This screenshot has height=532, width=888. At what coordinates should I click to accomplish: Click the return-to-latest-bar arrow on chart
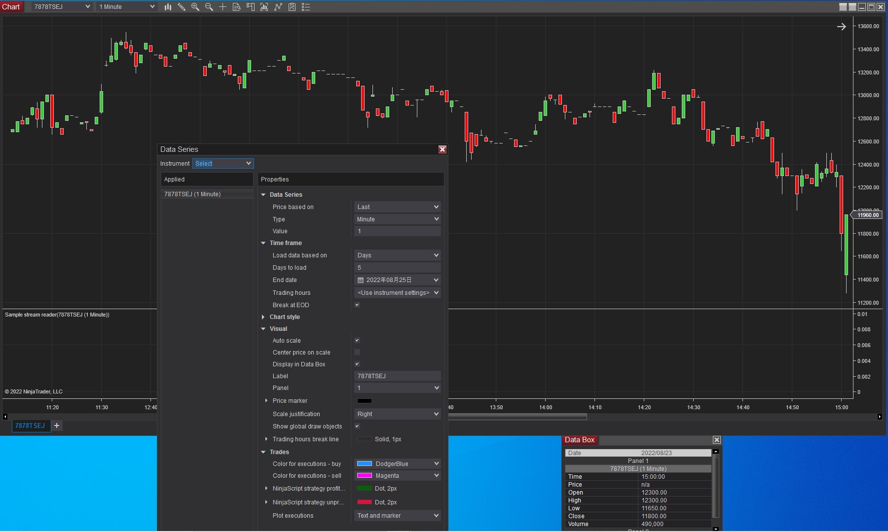(842, 27)
